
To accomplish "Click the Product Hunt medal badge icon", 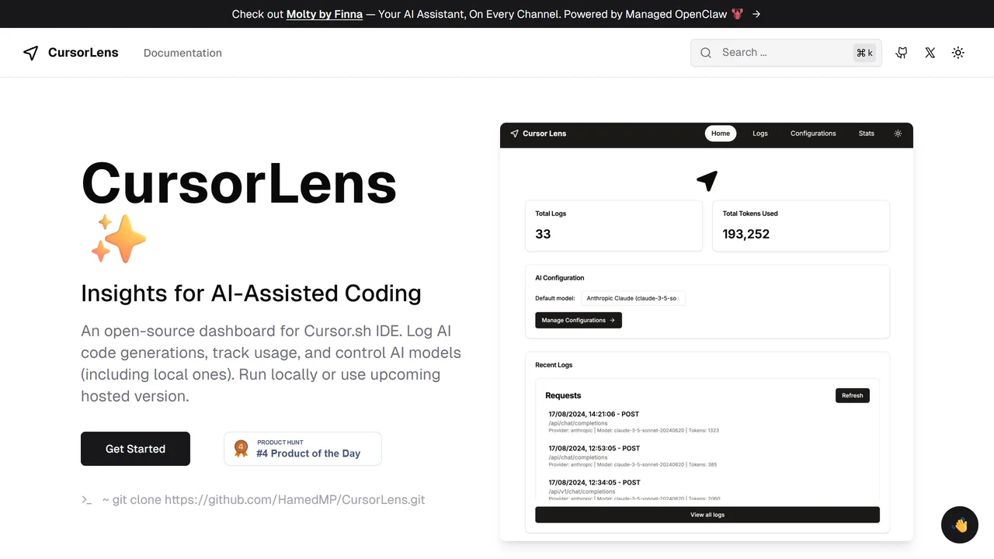I will 242,449.
